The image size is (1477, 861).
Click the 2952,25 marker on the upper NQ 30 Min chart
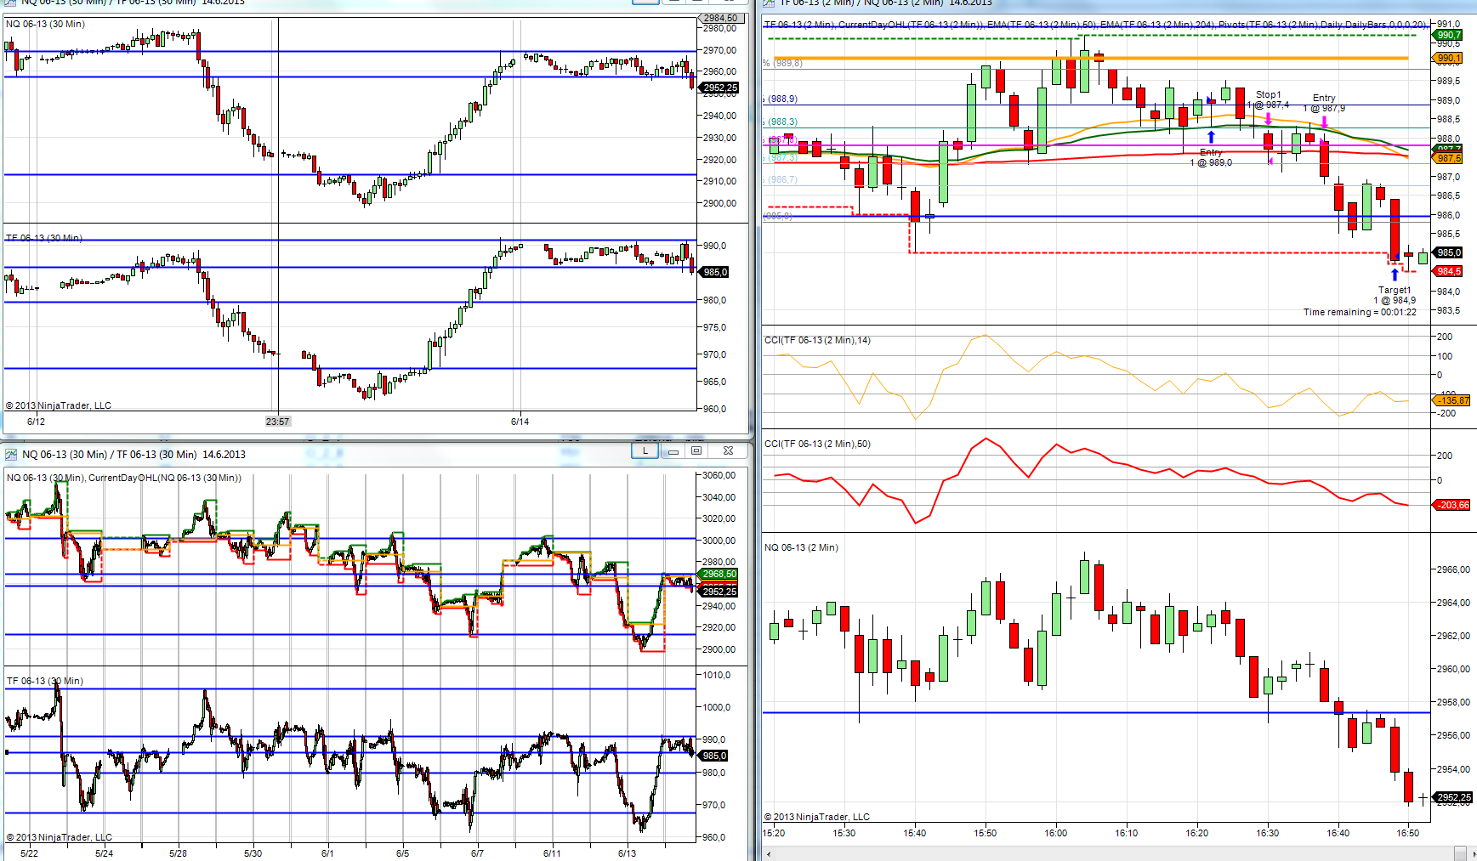point(719,88)
